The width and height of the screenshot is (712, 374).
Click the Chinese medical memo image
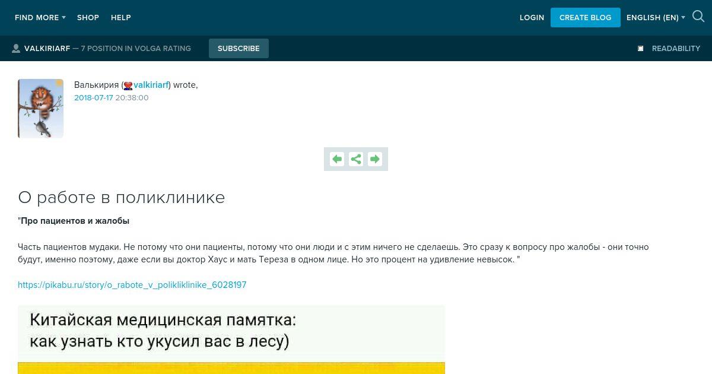coord(231,340)
